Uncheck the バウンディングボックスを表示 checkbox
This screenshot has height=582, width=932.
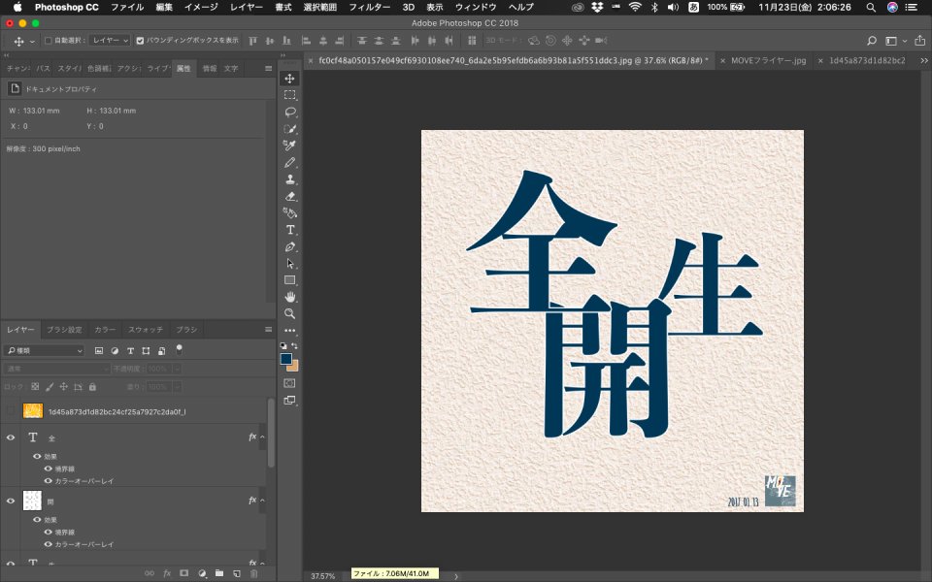pyautogui.click(x=141, y=41)
